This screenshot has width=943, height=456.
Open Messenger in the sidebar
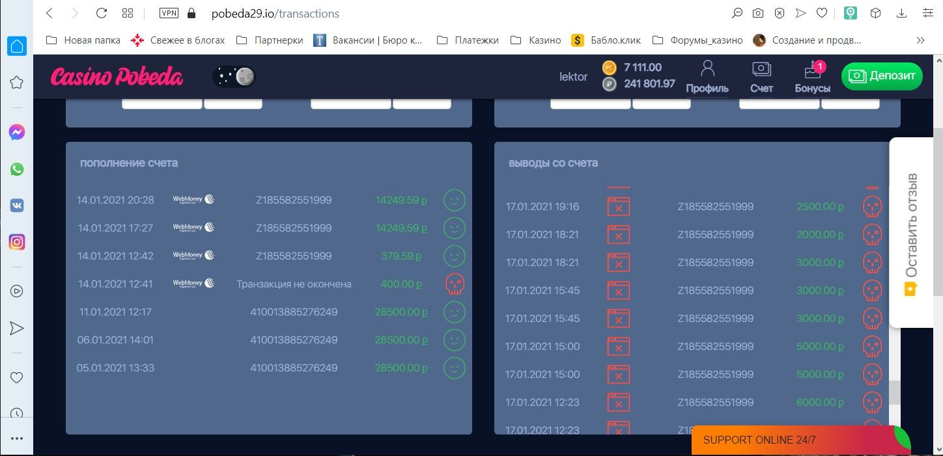(17, 133)
